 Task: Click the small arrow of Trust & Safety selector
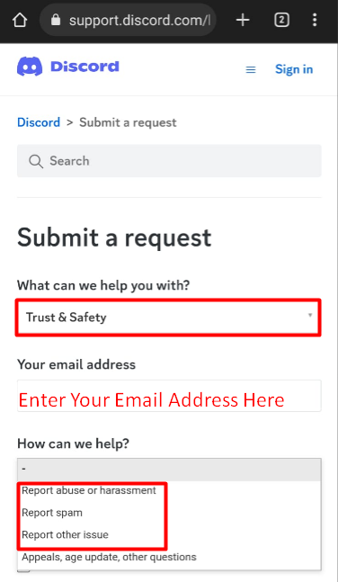[310, 315]
